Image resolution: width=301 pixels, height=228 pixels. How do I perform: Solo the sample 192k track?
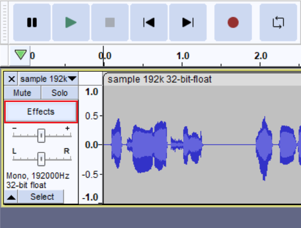coord(60,93)
